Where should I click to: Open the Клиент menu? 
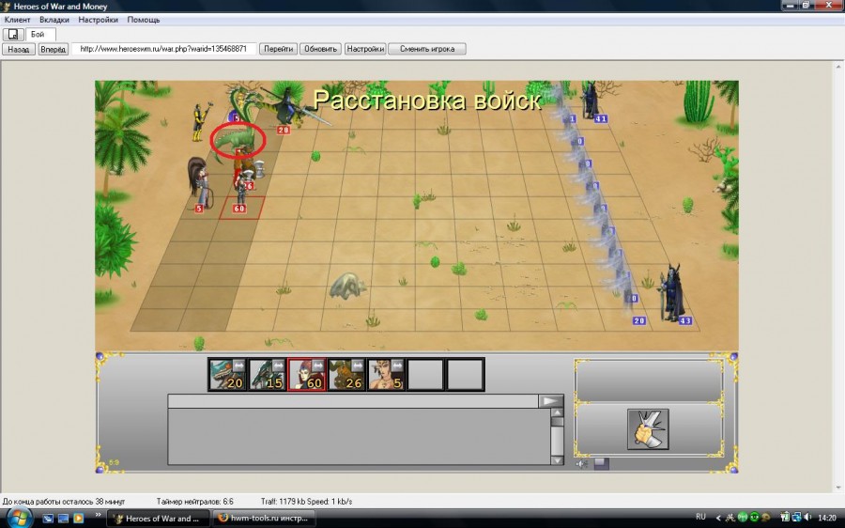(x=17, y=20)
